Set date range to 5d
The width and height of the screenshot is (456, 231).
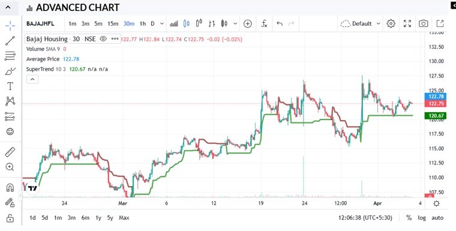44,218
